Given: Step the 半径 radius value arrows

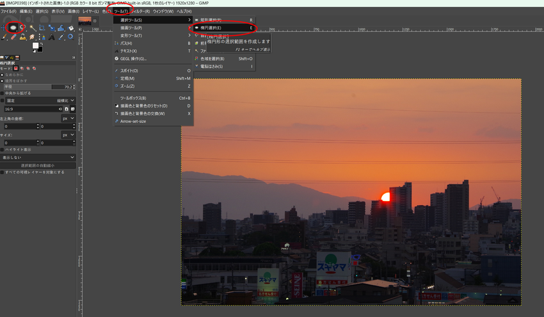Looking at the screenshot, I should pyautogui.click(x=74, y=87).
